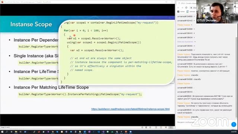
Task: Click bullet Instance Per Matching LifeTime Scope
Action: pyautogui.click(x=51, y=87)
